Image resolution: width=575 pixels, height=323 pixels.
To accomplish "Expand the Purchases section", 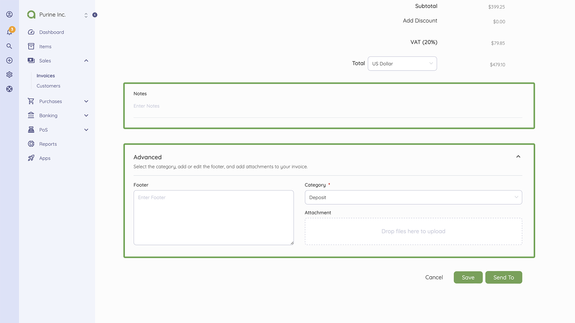I will [86, 101].
